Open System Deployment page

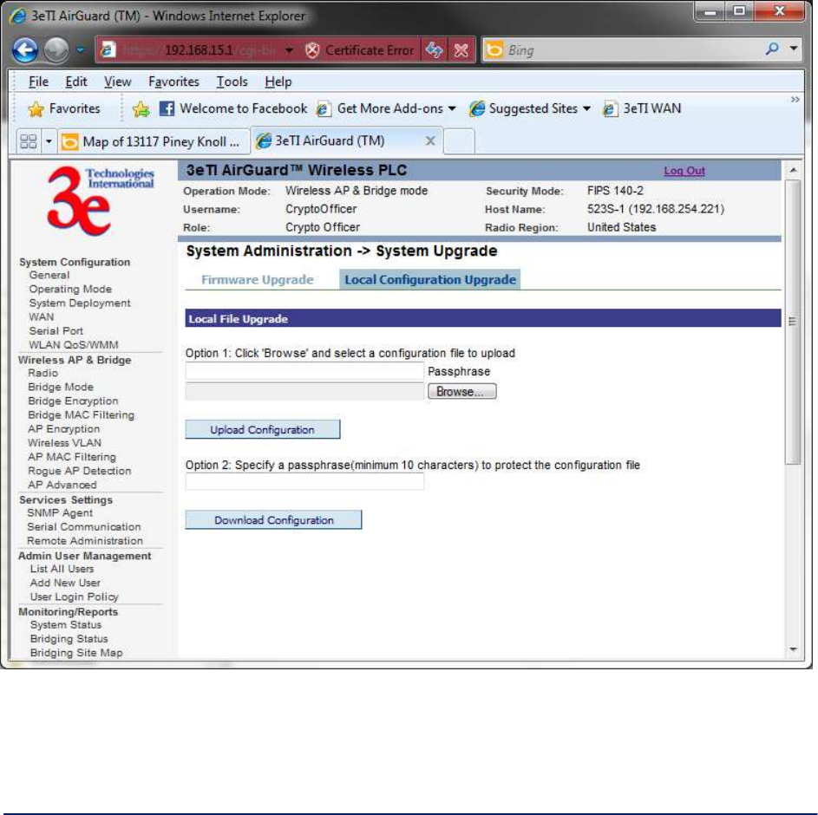[80, 303]
